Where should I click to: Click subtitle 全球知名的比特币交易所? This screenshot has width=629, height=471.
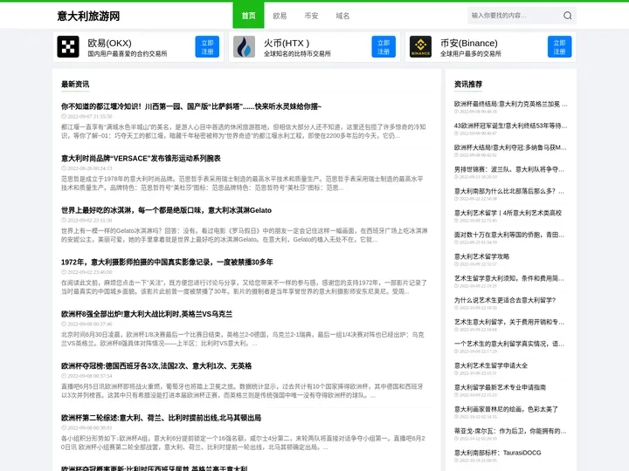point(297,54)
